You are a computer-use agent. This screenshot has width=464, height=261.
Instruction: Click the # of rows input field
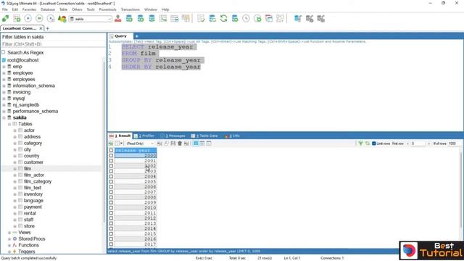(454, 144)
